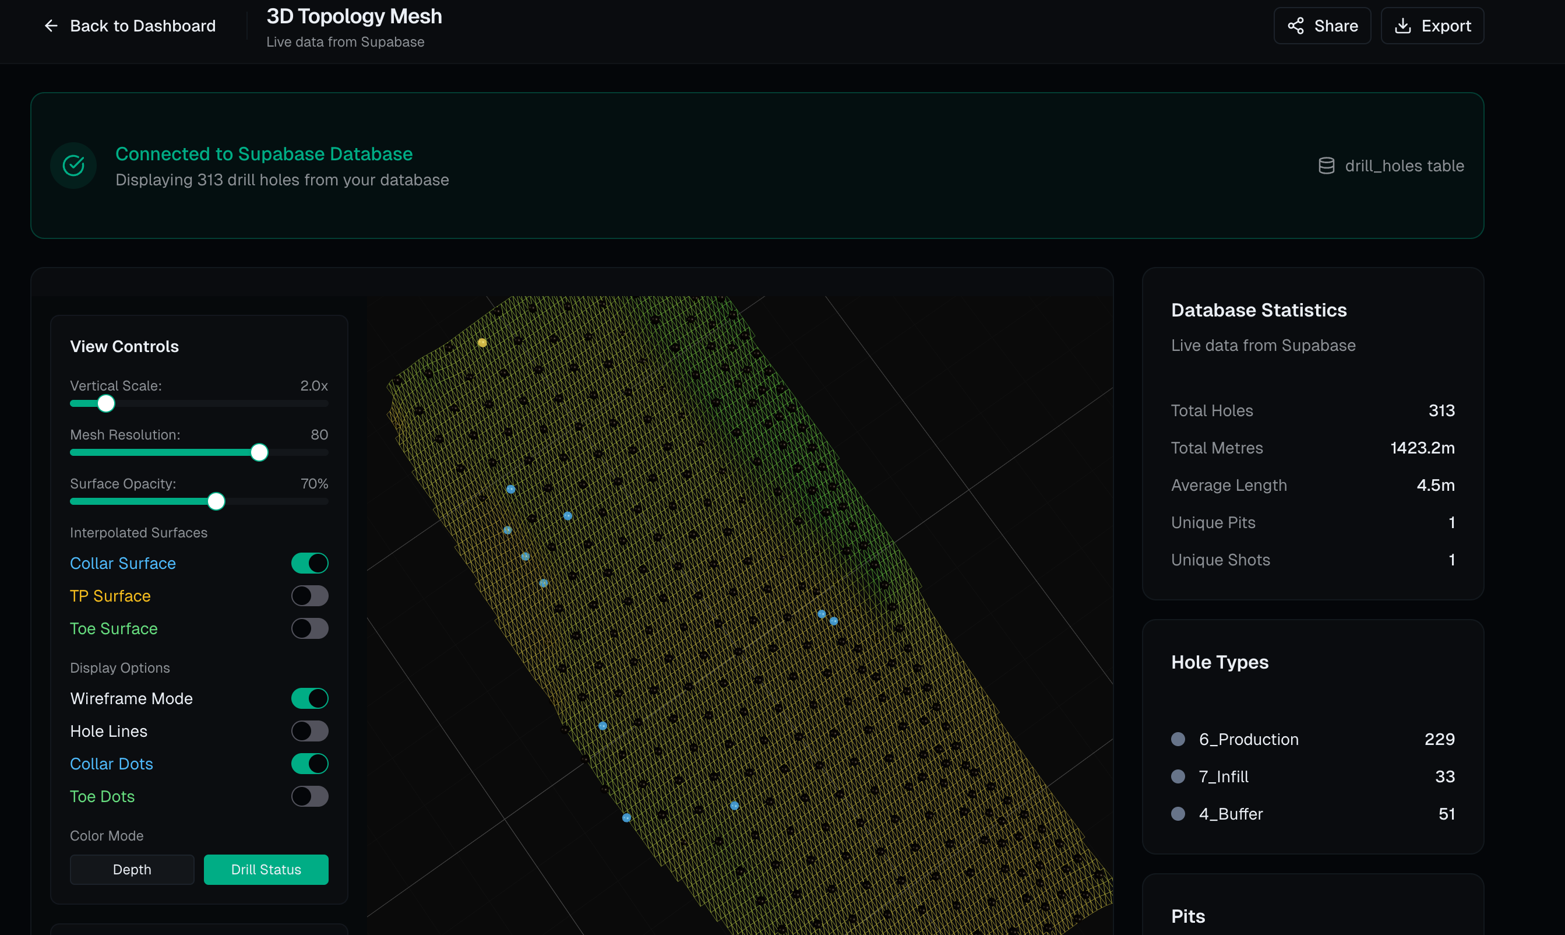Click the Mesh Resolution slider handle
Viewport: 1565px width, 935px height.
(258, 452)
